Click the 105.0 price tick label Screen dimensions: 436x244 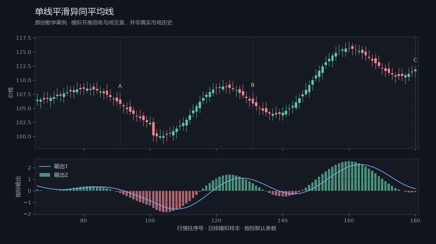23,108
